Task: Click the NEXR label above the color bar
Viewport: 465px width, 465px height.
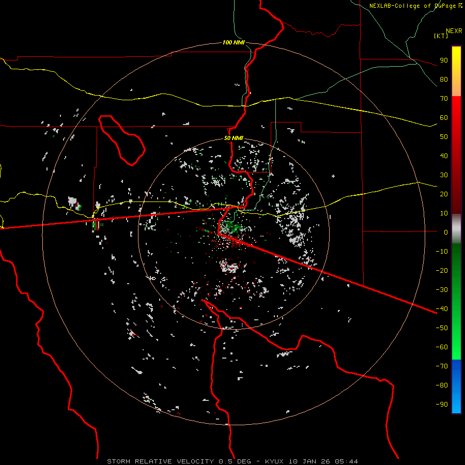Action: pyautogui.click(x=454, y=31)
